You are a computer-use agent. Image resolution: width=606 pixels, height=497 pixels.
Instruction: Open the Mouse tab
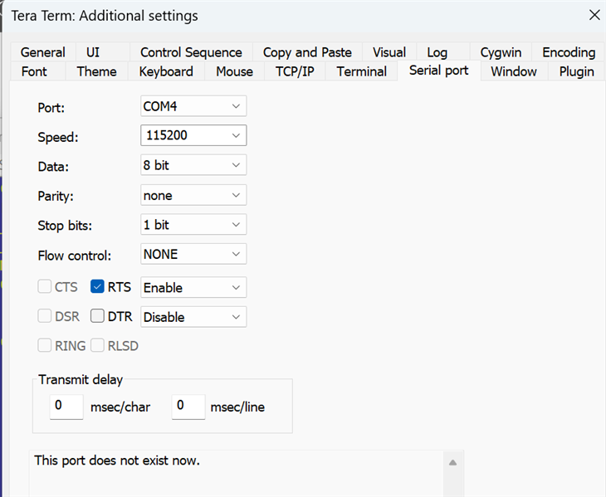point(235,71)
